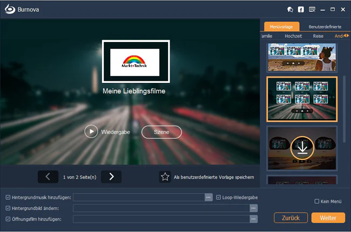Switch to Benutzerdefinierte tab
351x232 pixels.
tap(325, 27)
